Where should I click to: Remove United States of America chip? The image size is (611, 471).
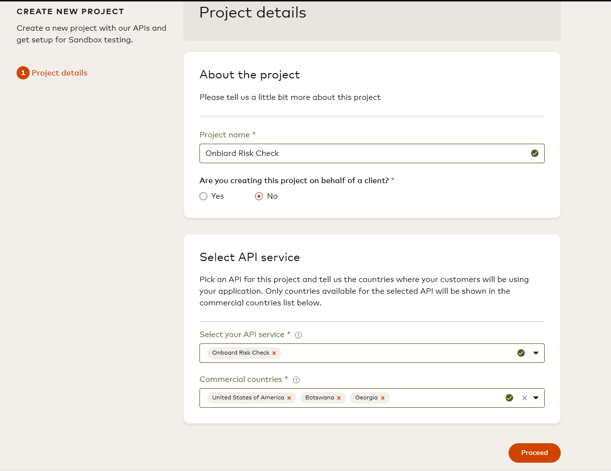click(289, 398)
